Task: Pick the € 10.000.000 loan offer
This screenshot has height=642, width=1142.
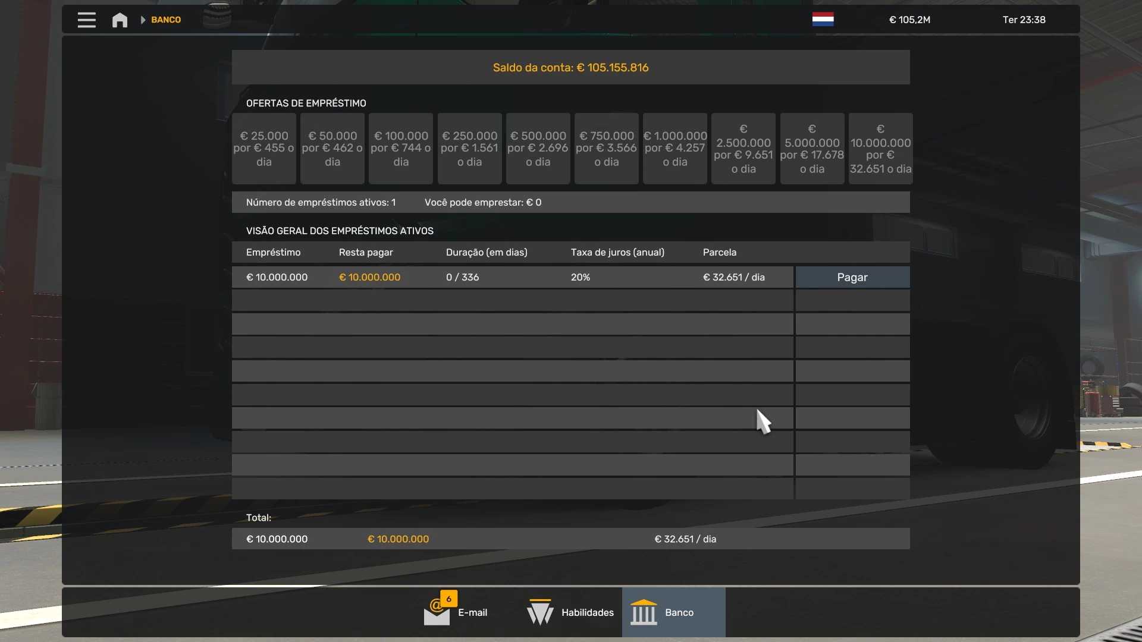Action: coord(880,149)
